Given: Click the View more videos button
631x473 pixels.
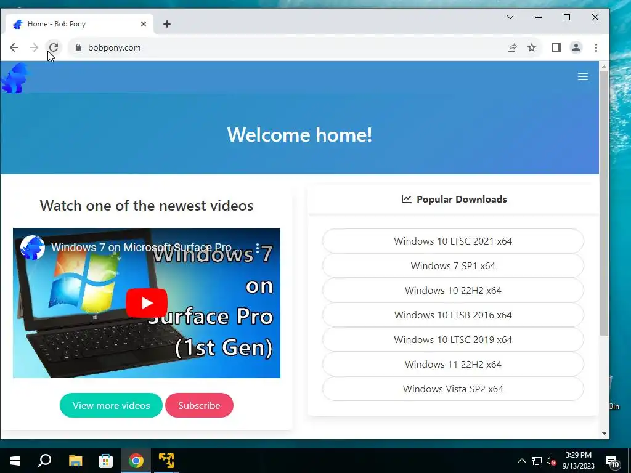Looking at the screenshot, I should point(111,405).
